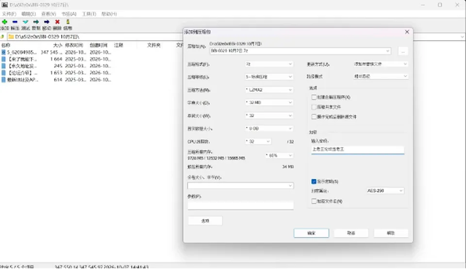Tick Delete files after compression checkbox
This screenshot has width=466, height=269.
314,117
